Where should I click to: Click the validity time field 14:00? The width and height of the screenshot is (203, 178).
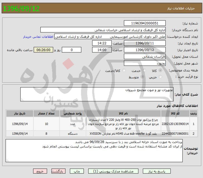click(102, 50)
